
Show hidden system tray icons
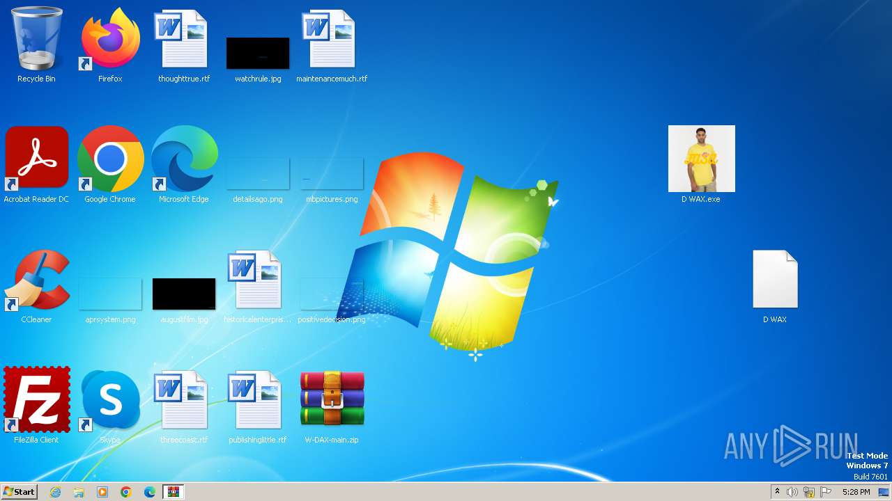coord(777,492)
